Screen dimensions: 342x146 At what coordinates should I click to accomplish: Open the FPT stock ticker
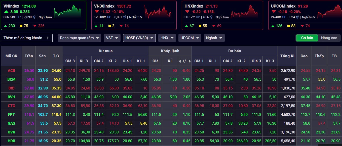click(11, 115)
